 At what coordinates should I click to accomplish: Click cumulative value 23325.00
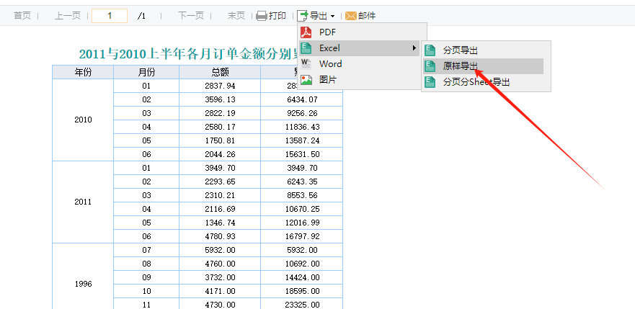(x=302, y=305)
